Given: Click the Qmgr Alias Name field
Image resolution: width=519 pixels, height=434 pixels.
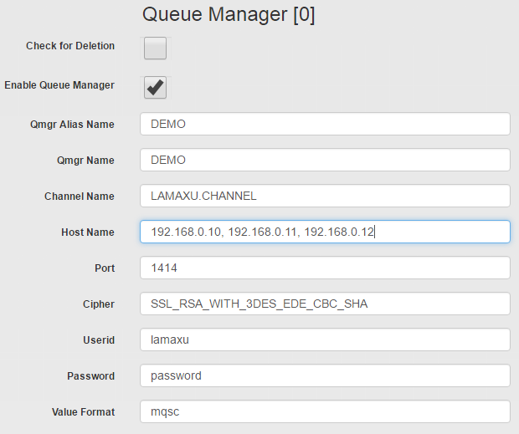Looking at the screenshot, I should click(x=325, y=124).
